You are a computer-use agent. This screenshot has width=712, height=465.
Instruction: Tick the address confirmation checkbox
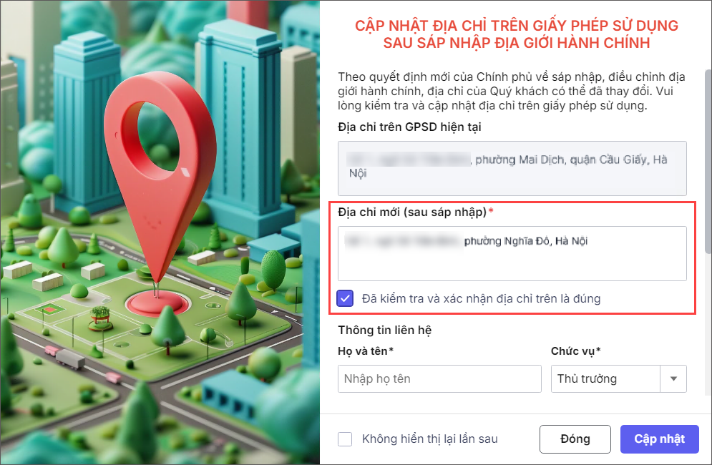click(345, 298)
